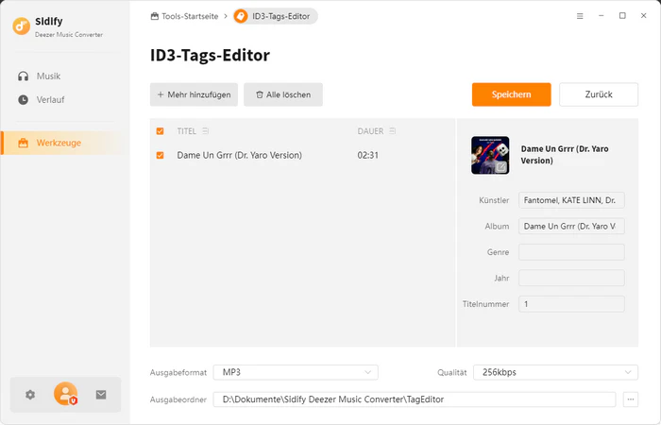
Task: Click the plus icon in Mehr hinzufügen
Action: tap(161, 94)
